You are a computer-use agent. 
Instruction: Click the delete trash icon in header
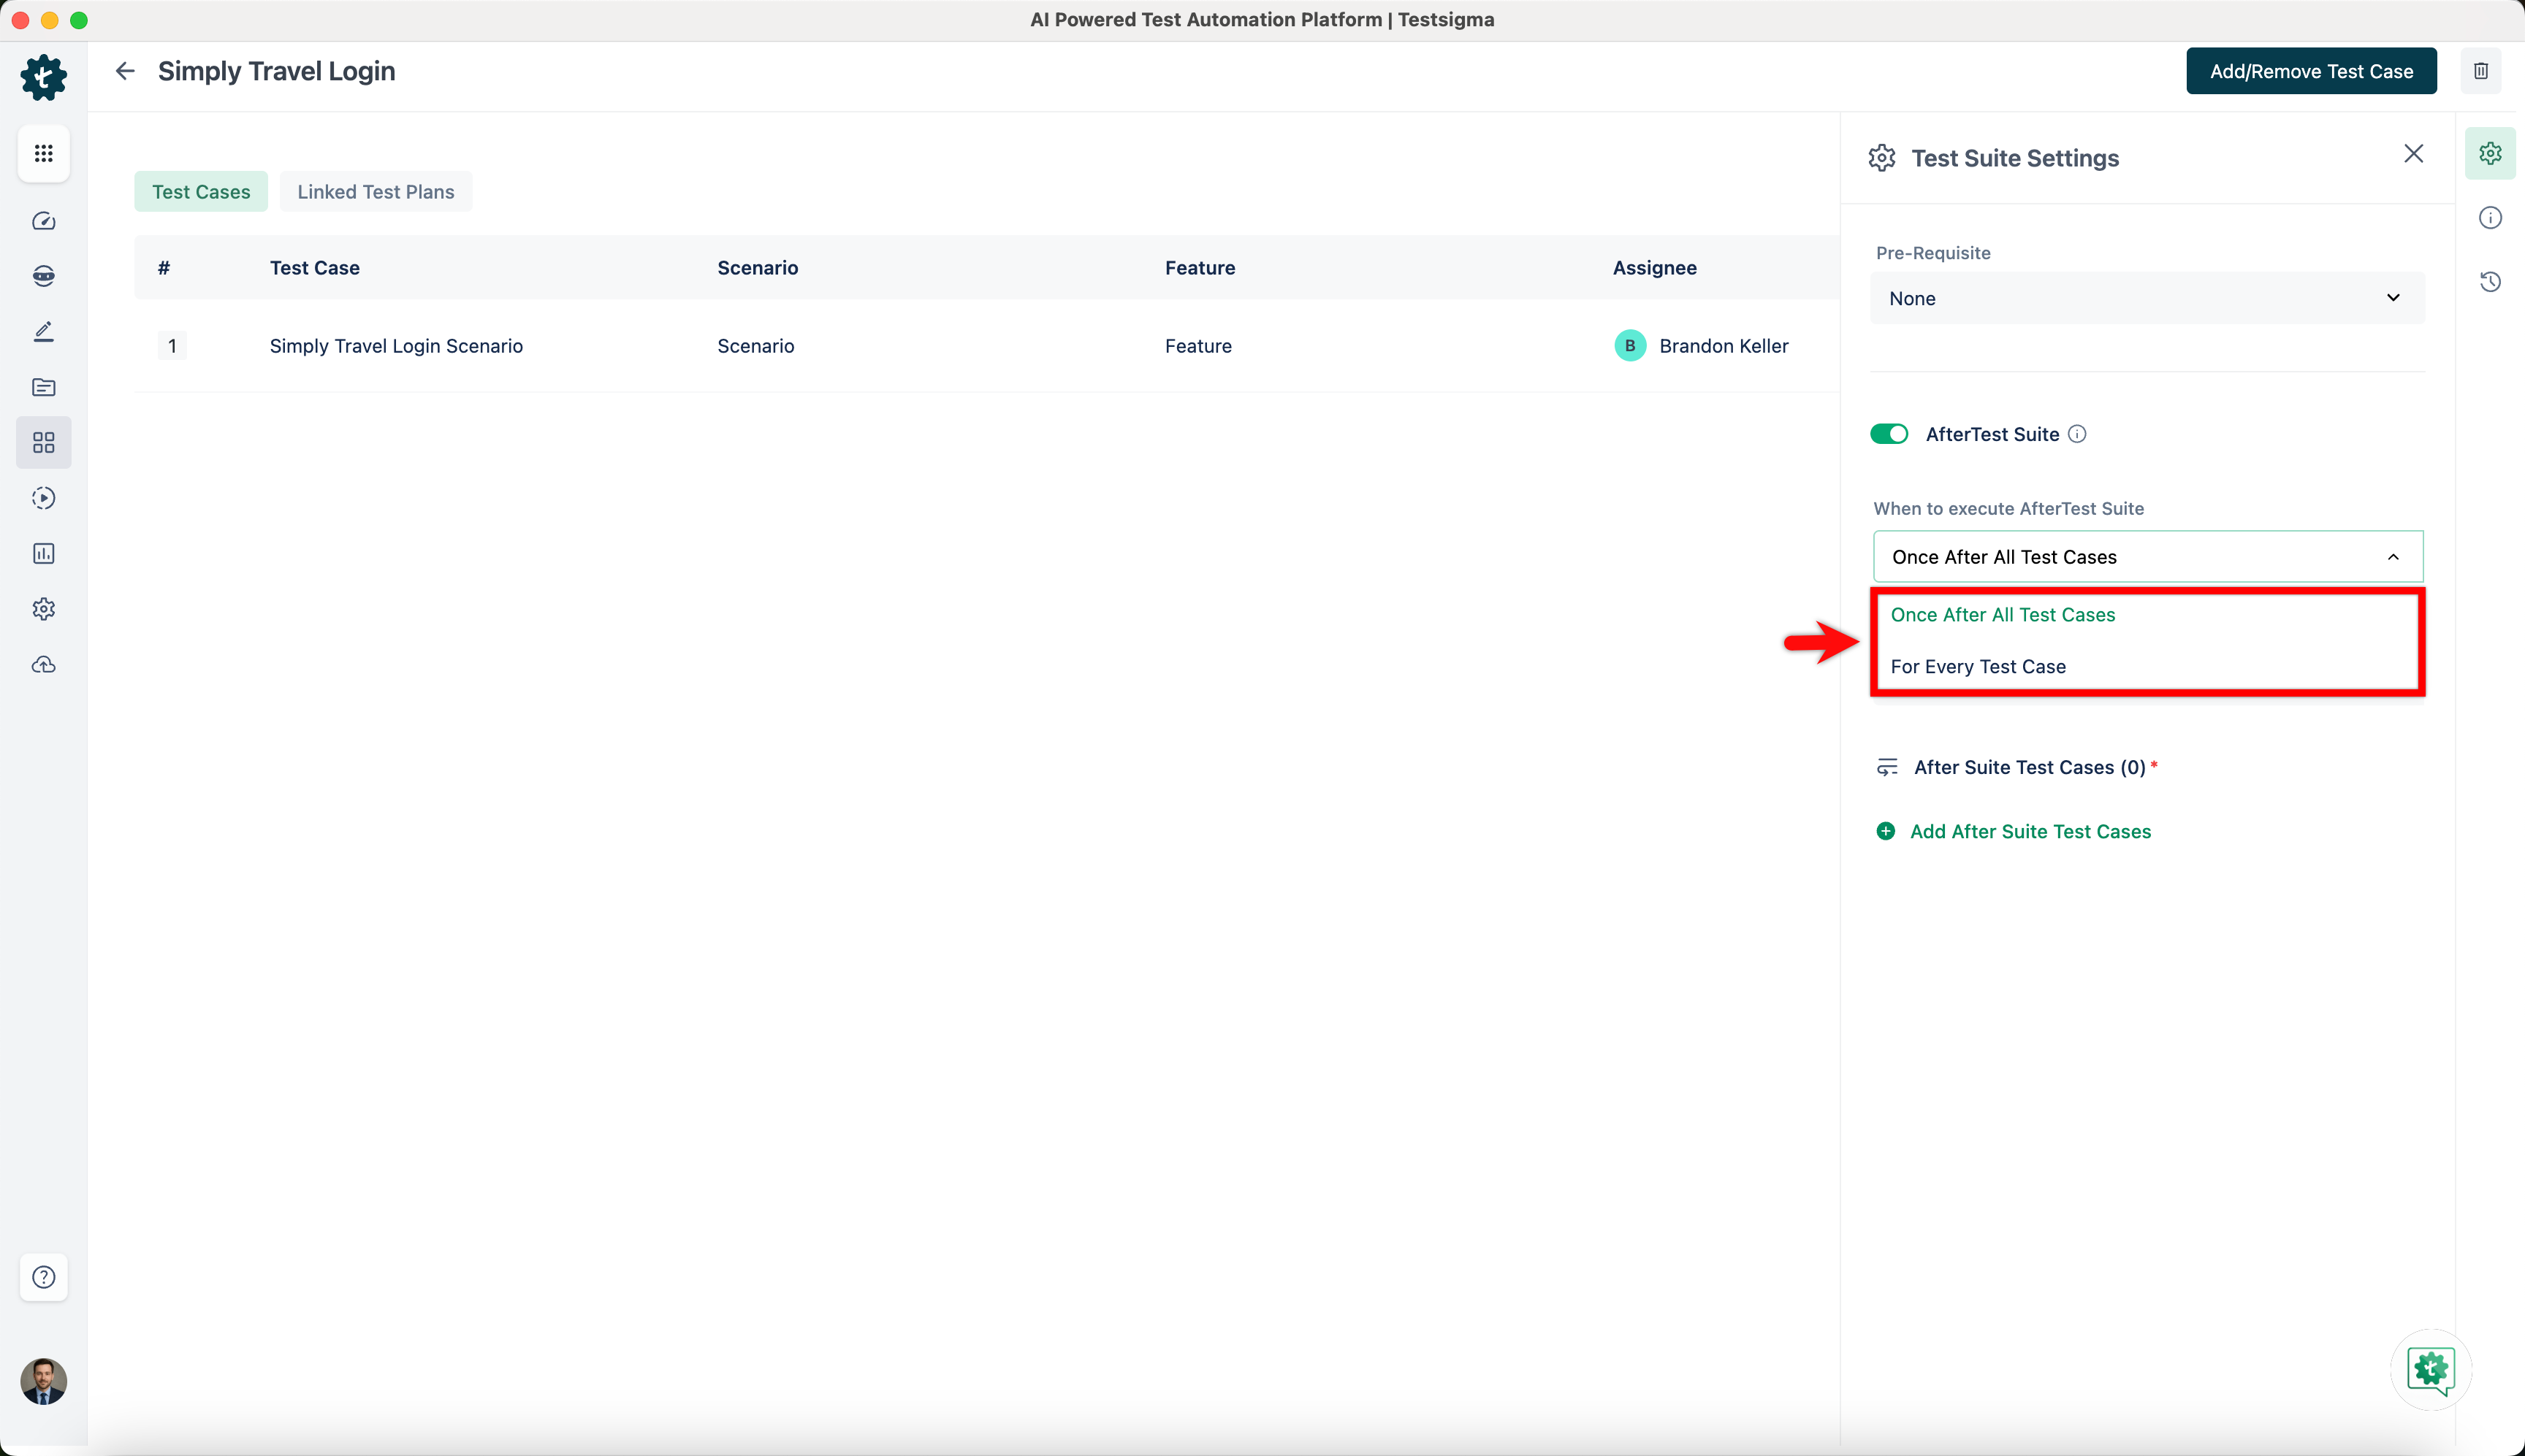tap(2481, 71)
